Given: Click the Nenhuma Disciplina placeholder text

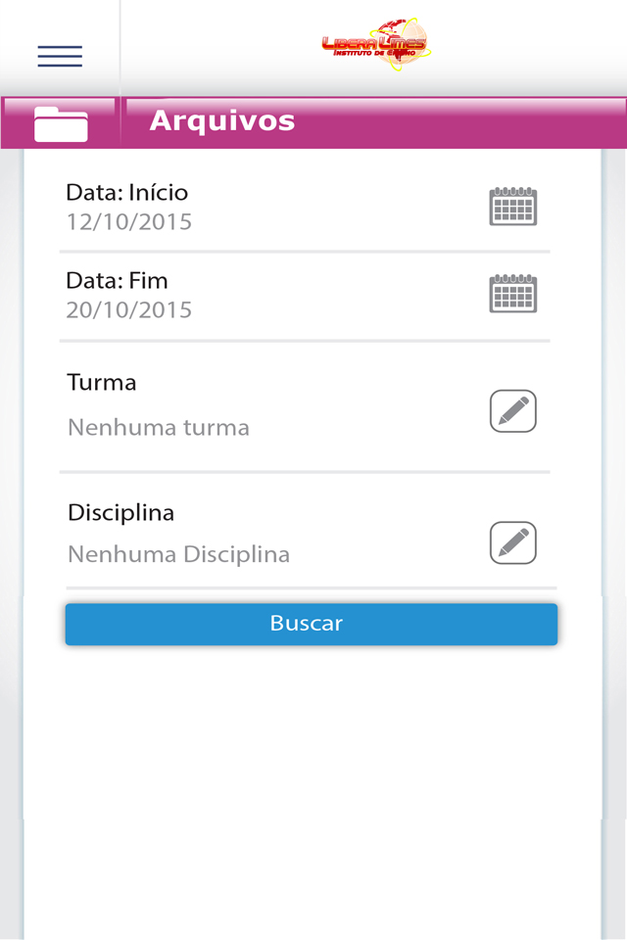Looking at the screenshot, I should point(179,554).
